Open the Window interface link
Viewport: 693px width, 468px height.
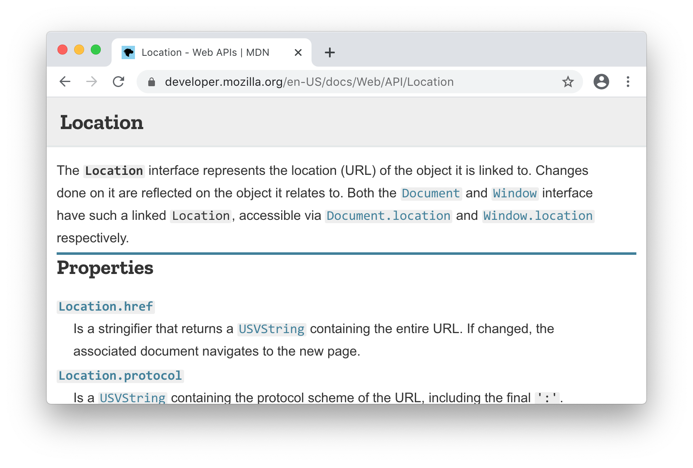(x=515, y=193)
